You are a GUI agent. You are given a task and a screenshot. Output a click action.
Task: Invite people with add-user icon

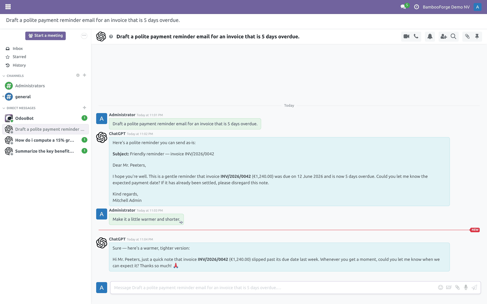point(443,36)
